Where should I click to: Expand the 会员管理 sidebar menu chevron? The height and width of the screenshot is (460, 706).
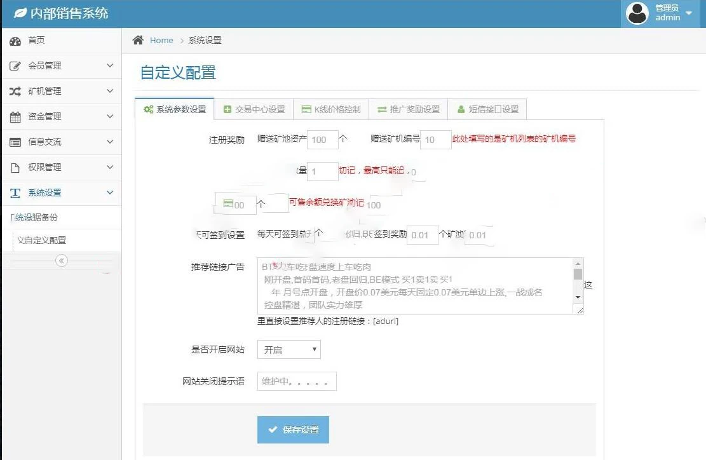click(108, 65)
